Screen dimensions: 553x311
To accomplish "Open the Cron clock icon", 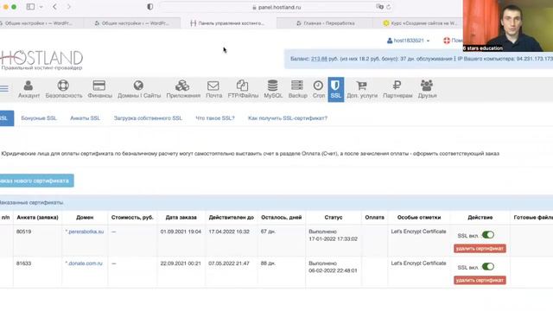I will (x=318, y=86).
